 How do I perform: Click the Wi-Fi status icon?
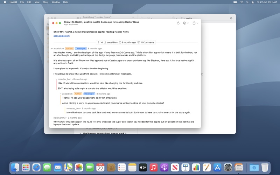(x=242, y=2)
